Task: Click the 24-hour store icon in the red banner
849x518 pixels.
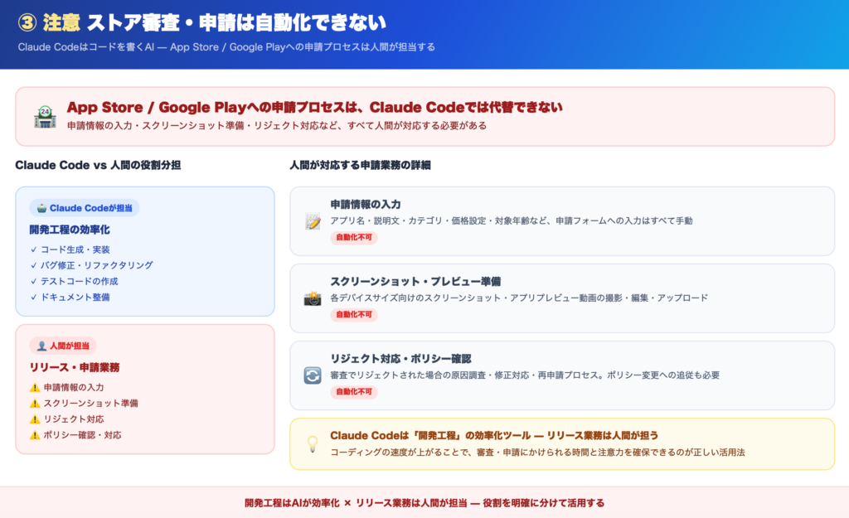Action: (45, 117)
